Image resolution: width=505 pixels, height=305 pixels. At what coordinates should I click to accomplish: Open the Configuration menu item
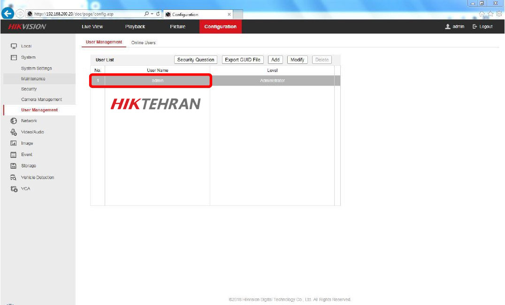click(220, 26)
